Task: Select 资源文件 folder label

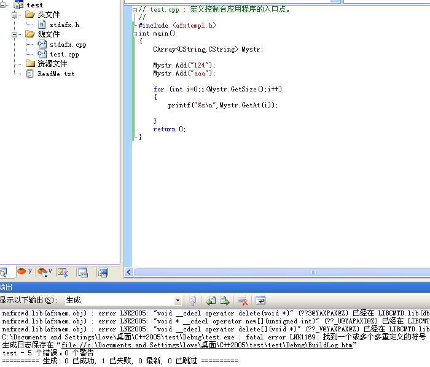Action: 52,64
